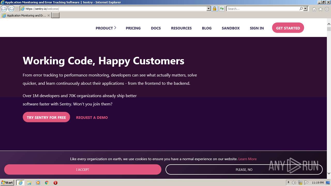The width and height of the screenshot is (331, 186).
Task: Open the recent pages dropdown arrow
Action: [x=17, y=9]
